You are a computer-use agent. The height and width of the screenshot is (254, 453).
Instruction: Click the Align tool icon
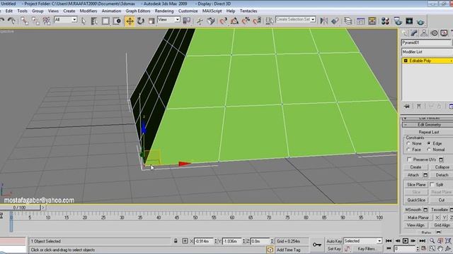coord(335,21)
